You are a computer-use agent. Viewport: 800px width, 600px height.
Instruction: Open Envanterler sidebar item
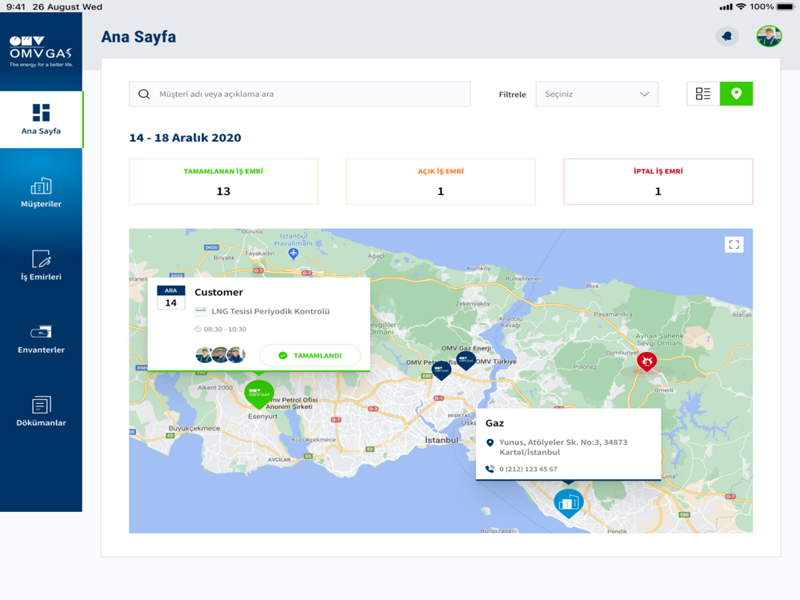pos(41,338)
